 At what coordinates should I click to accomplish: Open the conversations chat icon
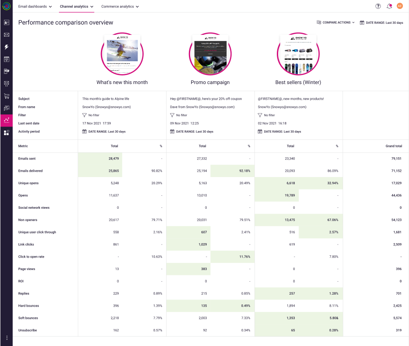pyautogui.click(x=6, y=108)
